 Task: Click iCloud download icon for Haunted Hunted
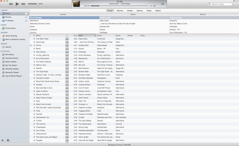point(67,78)
